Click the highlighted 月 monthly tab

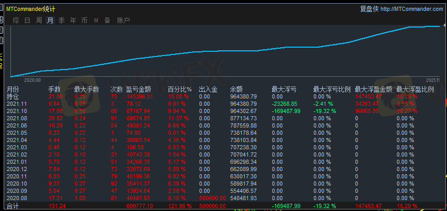point(50,20)
